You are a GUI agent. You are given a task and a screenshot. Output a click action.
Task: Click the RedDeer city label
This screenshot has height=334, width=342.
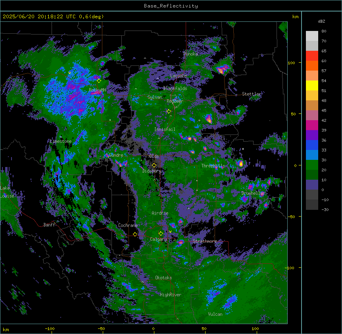[175, 101]
